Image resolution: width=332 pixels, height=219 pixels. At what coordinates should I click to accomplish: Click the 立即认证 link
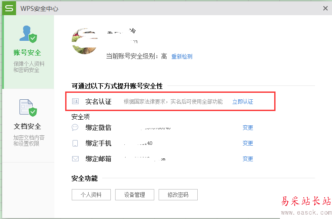click(x=242, y=101)
